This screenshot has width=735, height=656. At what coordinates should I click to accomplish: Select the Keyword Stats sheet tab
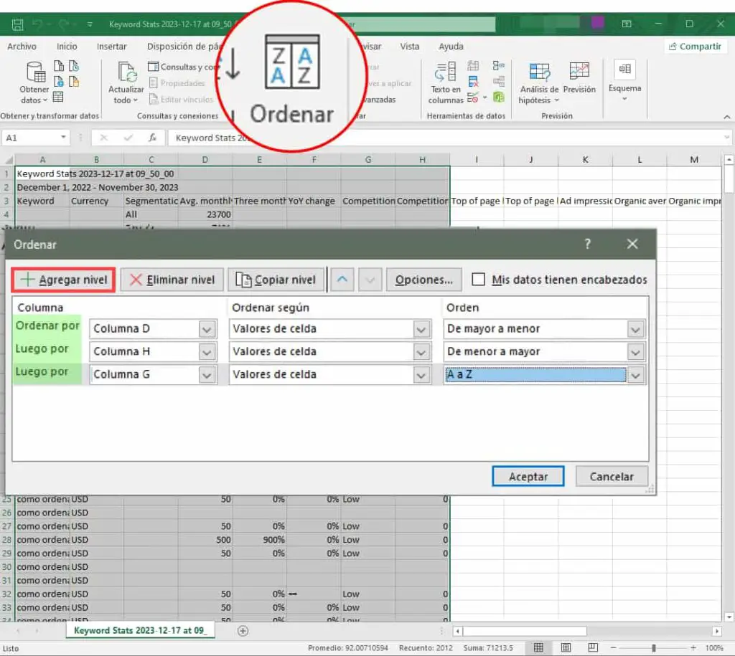click(140, 630)
